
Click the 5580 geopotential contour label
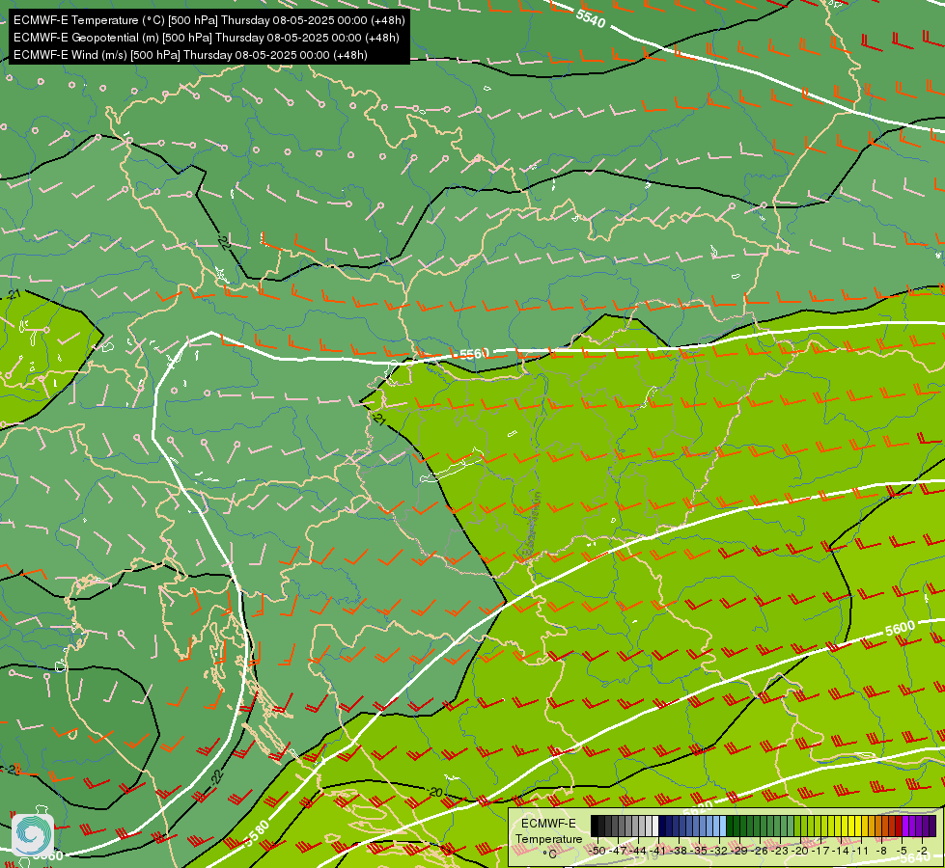(258, 833)
